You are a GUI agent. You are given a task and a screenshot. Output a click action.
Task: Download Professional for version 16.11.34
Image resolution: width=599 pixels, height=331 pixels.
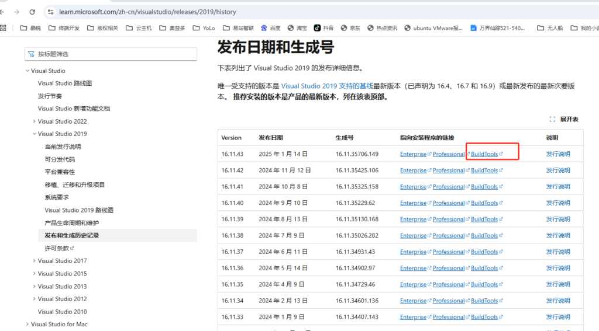(449, 301)
